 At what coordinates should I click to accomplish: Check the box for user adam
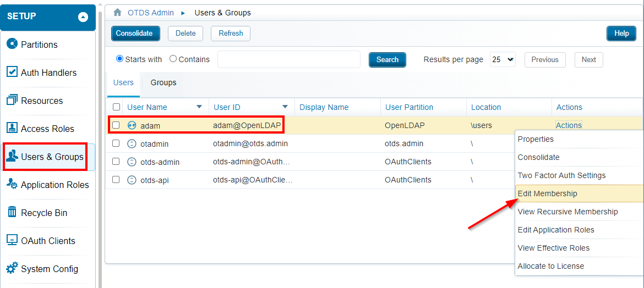[116, 125]
